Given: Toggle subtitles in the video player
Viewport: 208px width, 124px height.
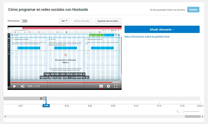Looking at the screenshot, I should [101, 86].
